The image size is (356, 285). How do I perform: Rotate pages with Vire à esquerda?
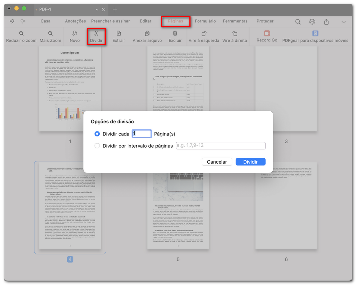pyautogui.click(x=204, y=36)
